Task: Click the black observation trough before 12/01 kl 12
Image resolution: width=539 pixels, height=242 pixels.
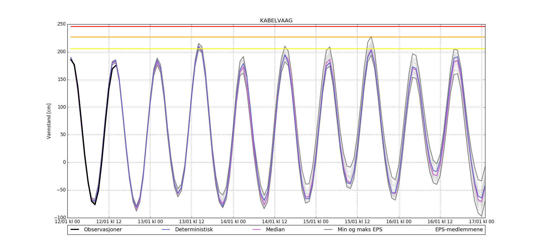Action: coord(95,204)
